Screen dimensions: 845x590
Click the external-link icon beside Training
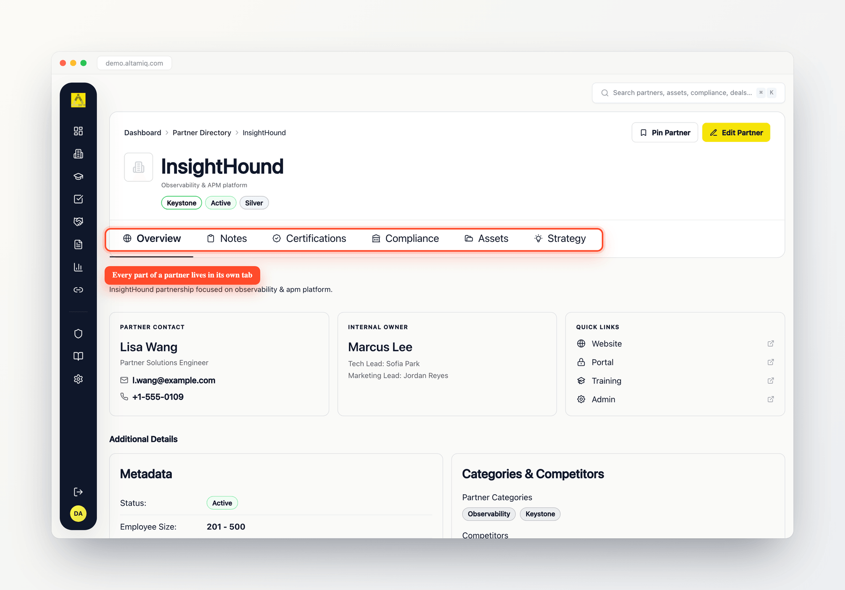770,381
